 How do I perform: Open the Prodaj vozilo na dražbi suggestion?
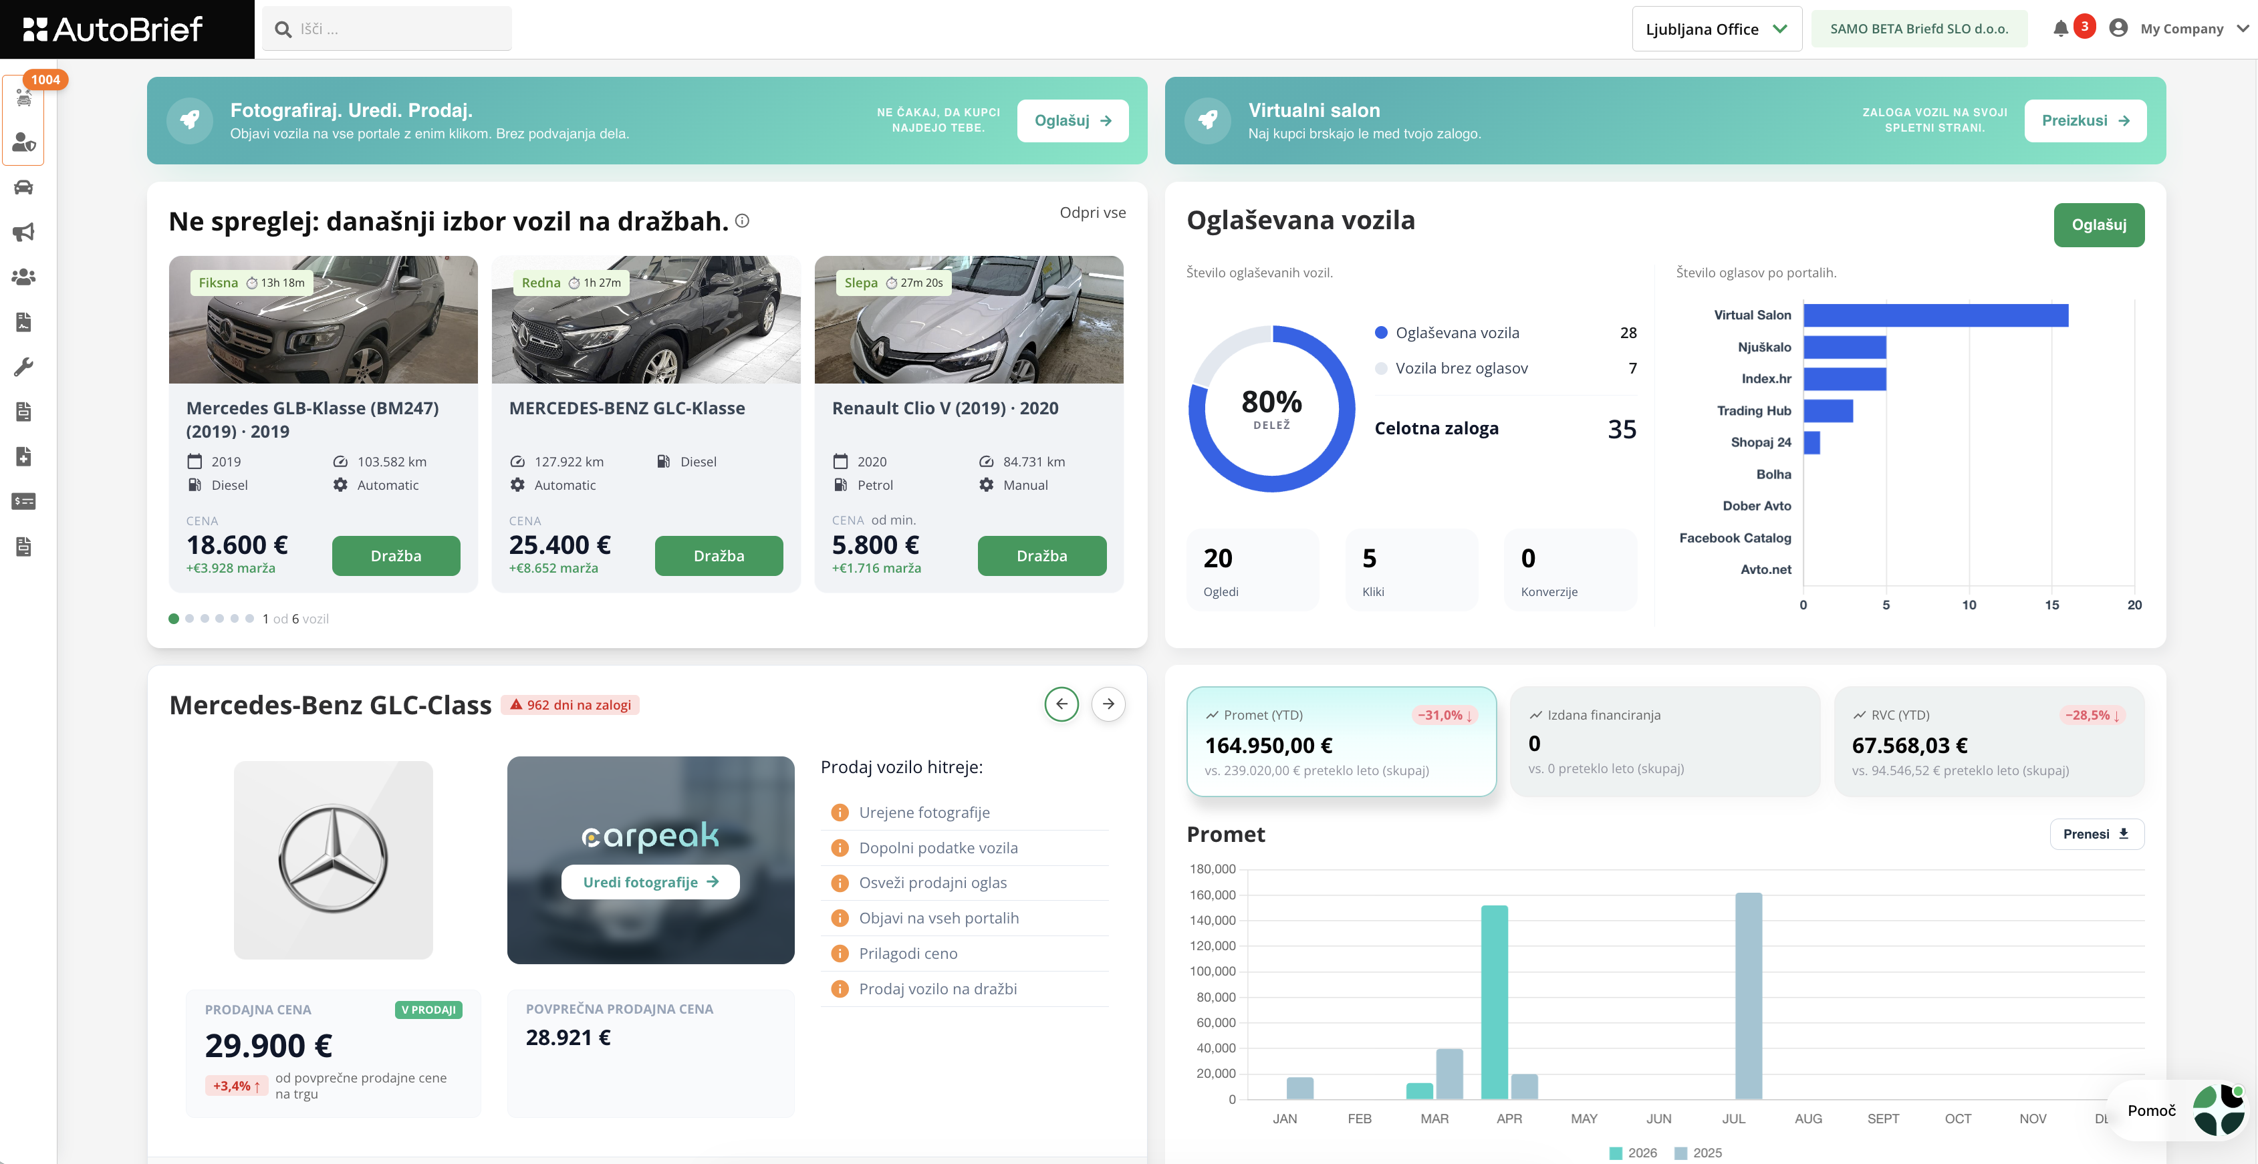tap(965, 989)
